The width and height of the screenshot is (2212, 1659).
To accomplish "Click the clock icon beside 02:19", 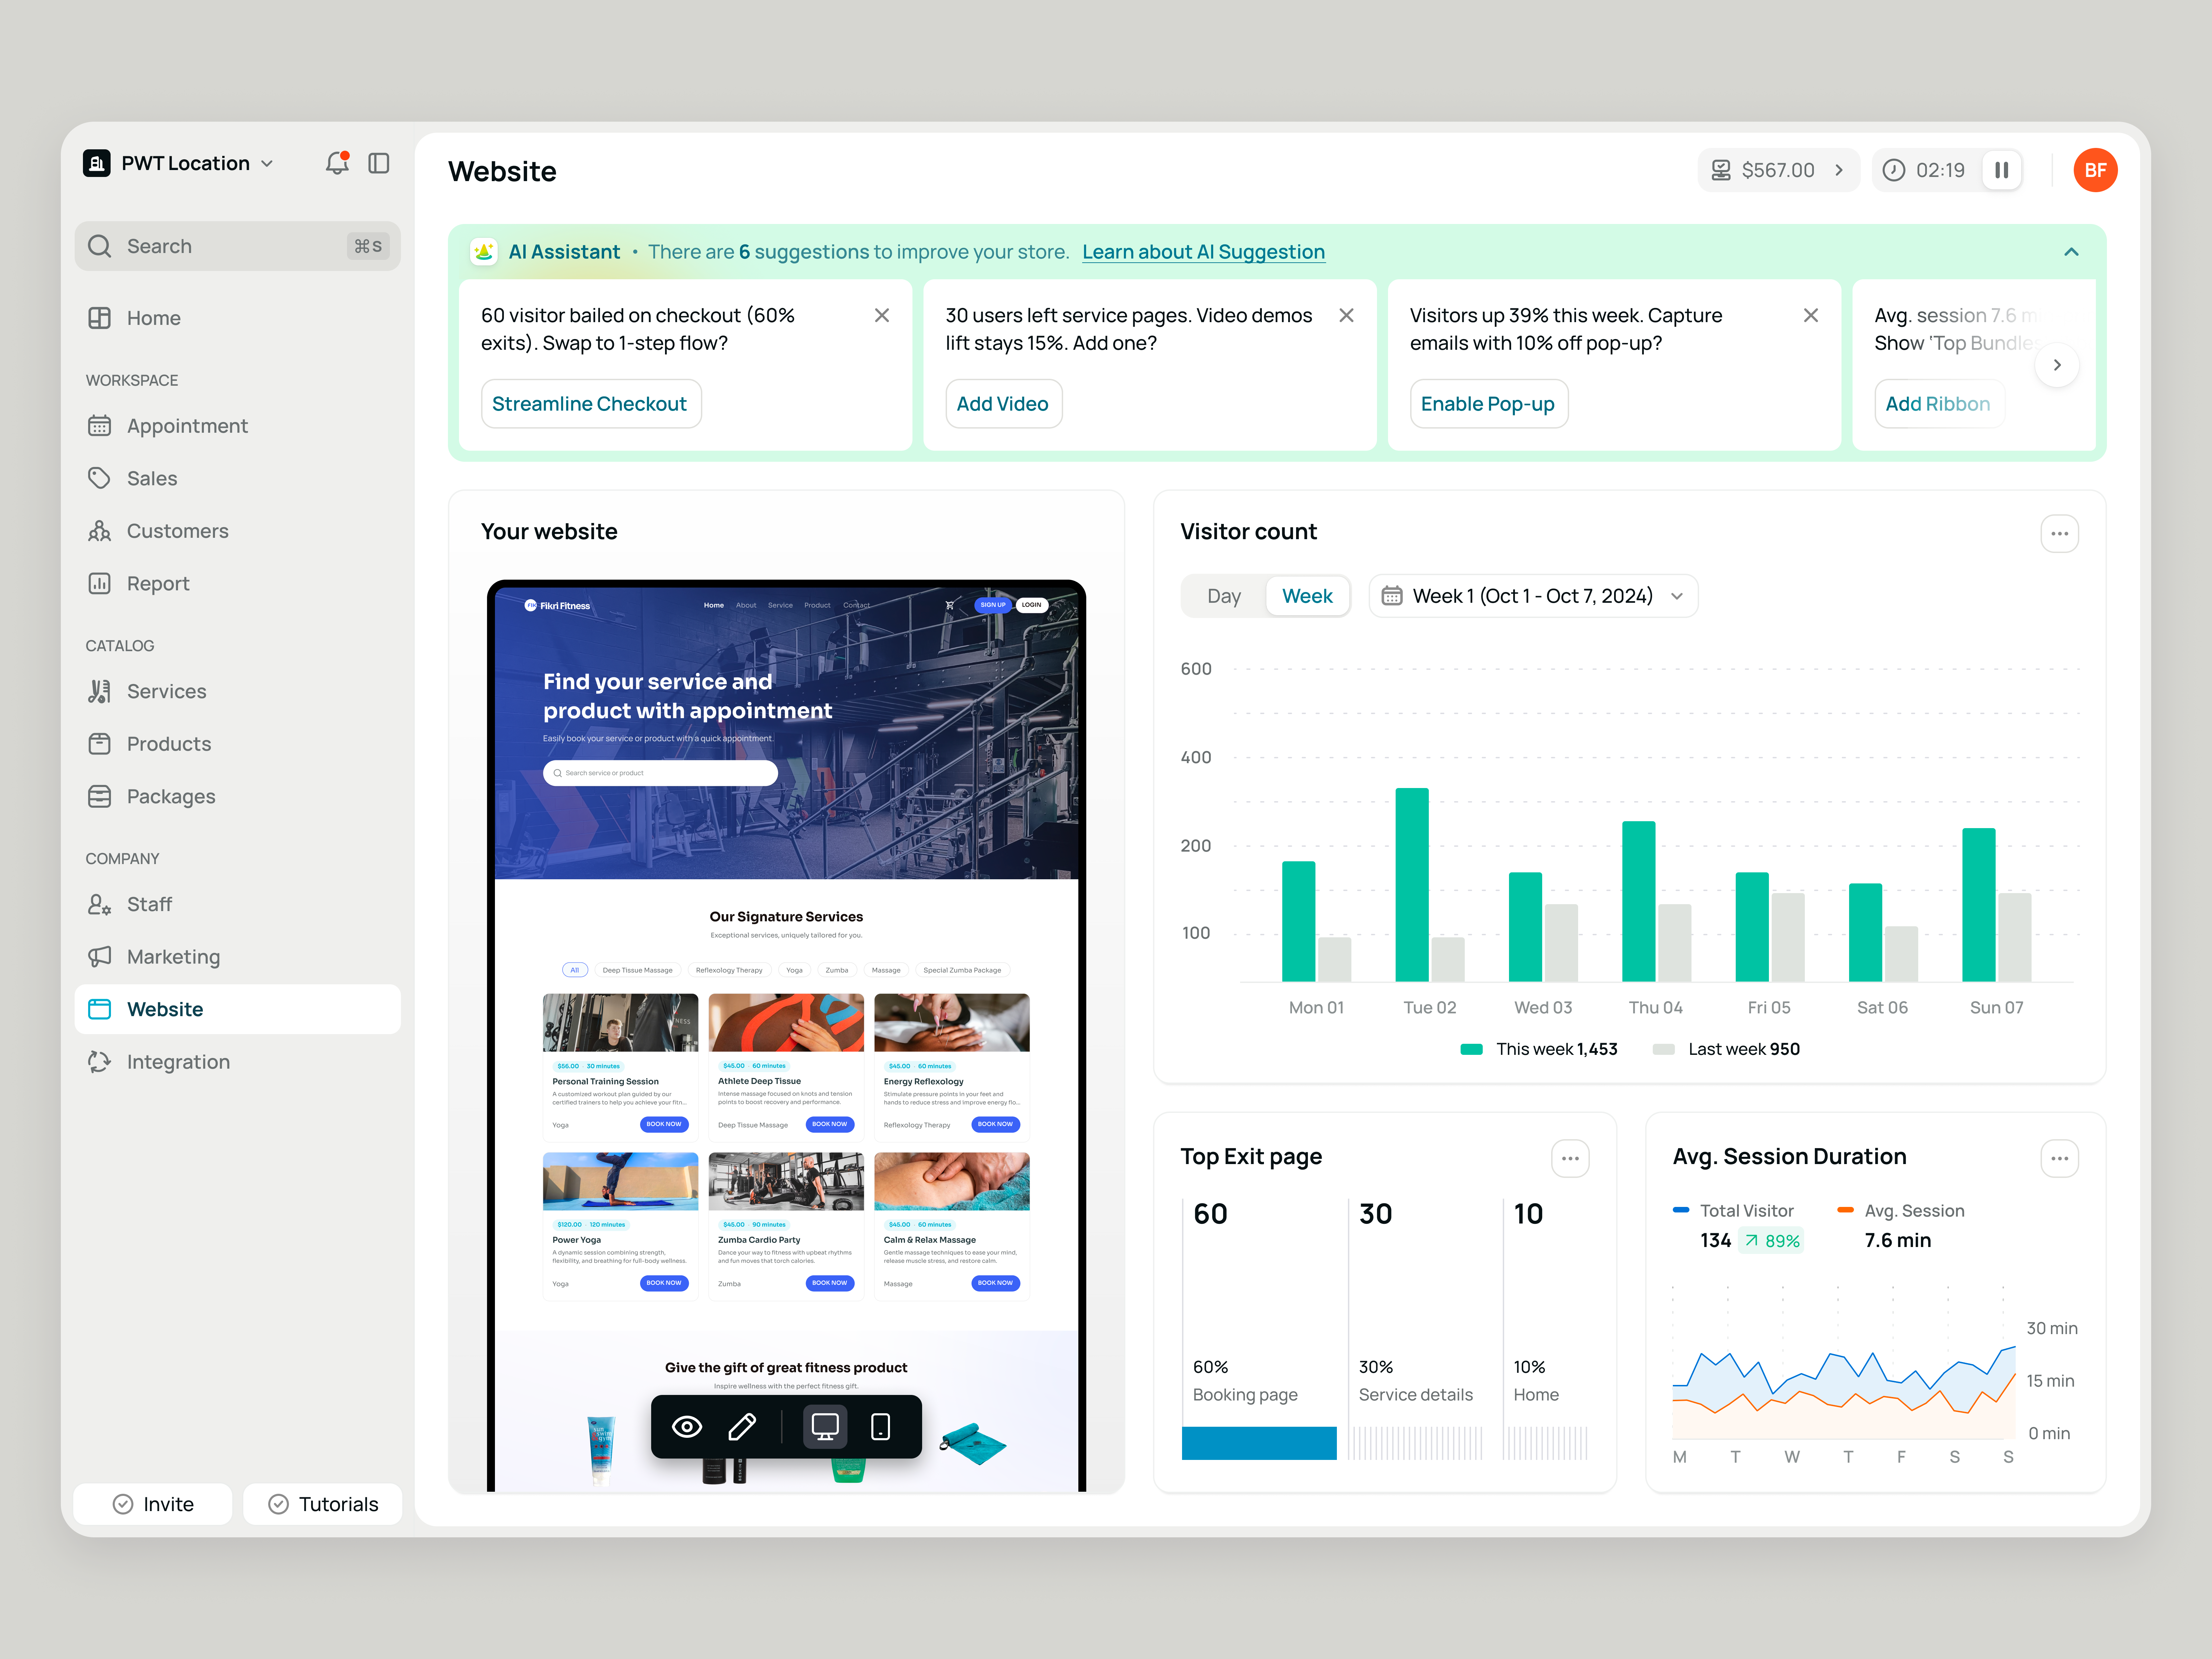I will click(1894, 170).
